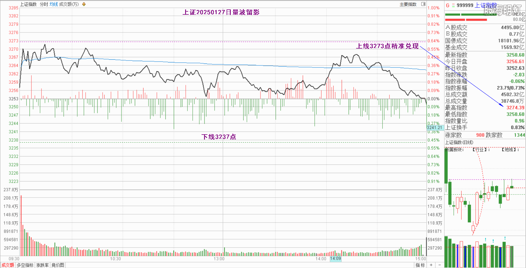
Task: Click the 3273 price level on left axis
Action: [13, 41]
